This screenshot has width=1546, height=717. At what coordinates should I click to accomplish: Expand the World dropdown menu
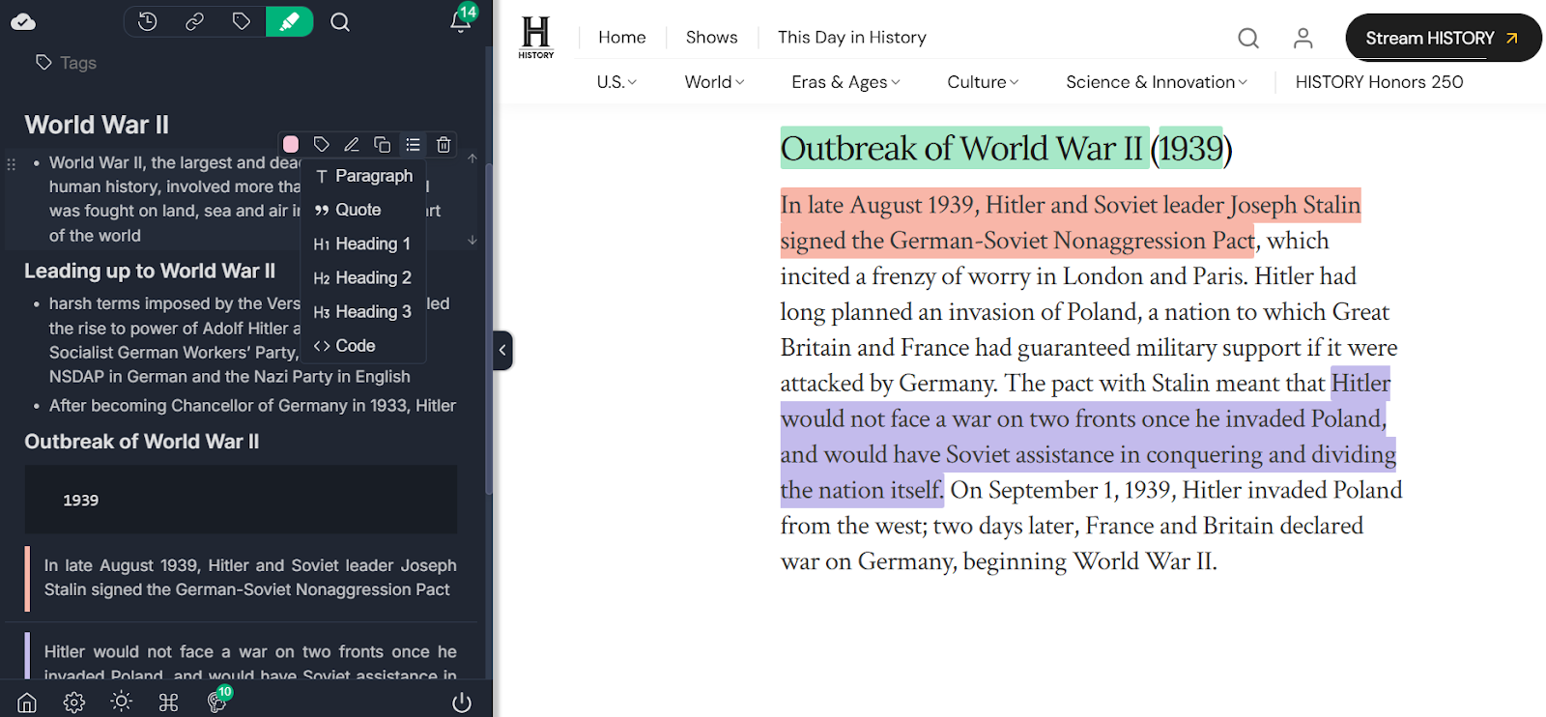point(715,82)
